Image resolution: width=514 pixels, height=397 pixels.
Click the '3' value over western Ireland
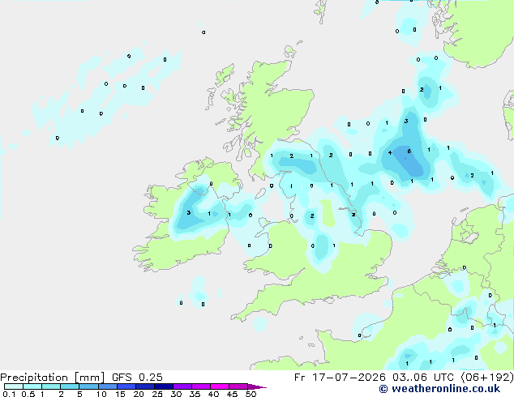click(188, 212)
